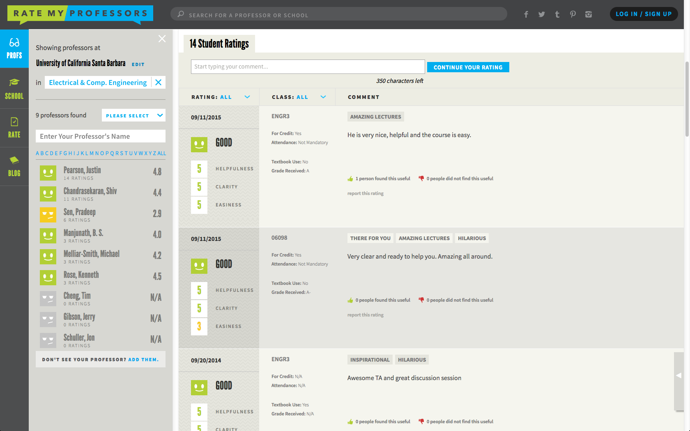Expand the Class: All filter dropdown

323,97
